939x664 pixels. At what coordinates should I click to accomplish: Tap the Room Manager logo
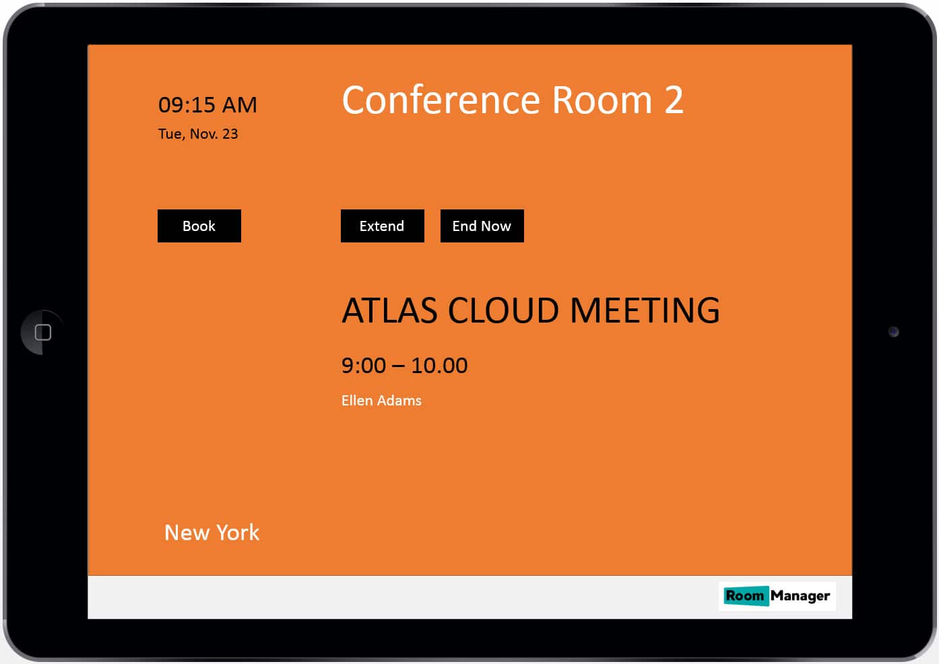pyautogui.click(x=777, y=596)
